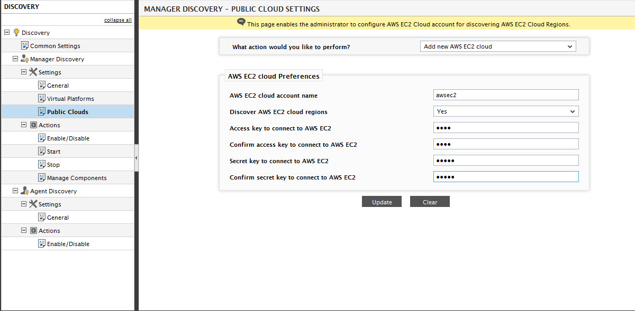Viewport: 635px width, 311px height.
Task: Click the AWS EC2 cloud Preferences heading
Action: (274, 76)
